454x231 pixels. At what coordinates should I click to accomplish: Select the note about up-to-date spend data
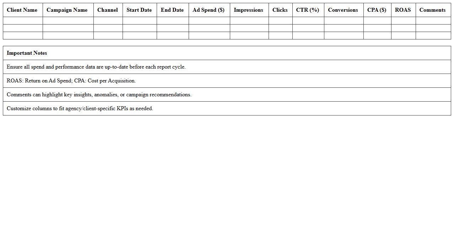pos(96,67)
